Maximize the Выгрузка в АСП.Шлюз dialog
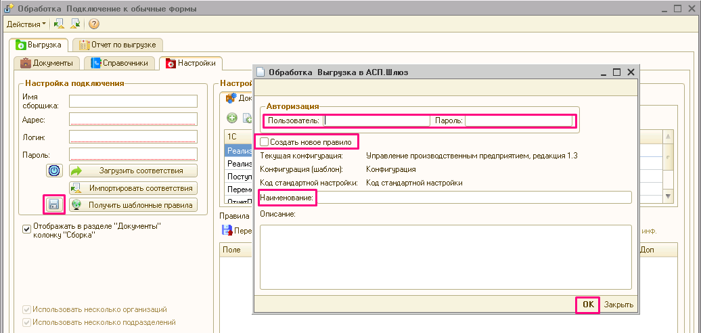Viewport: 701px width, 333px height. tap(617, 72)
